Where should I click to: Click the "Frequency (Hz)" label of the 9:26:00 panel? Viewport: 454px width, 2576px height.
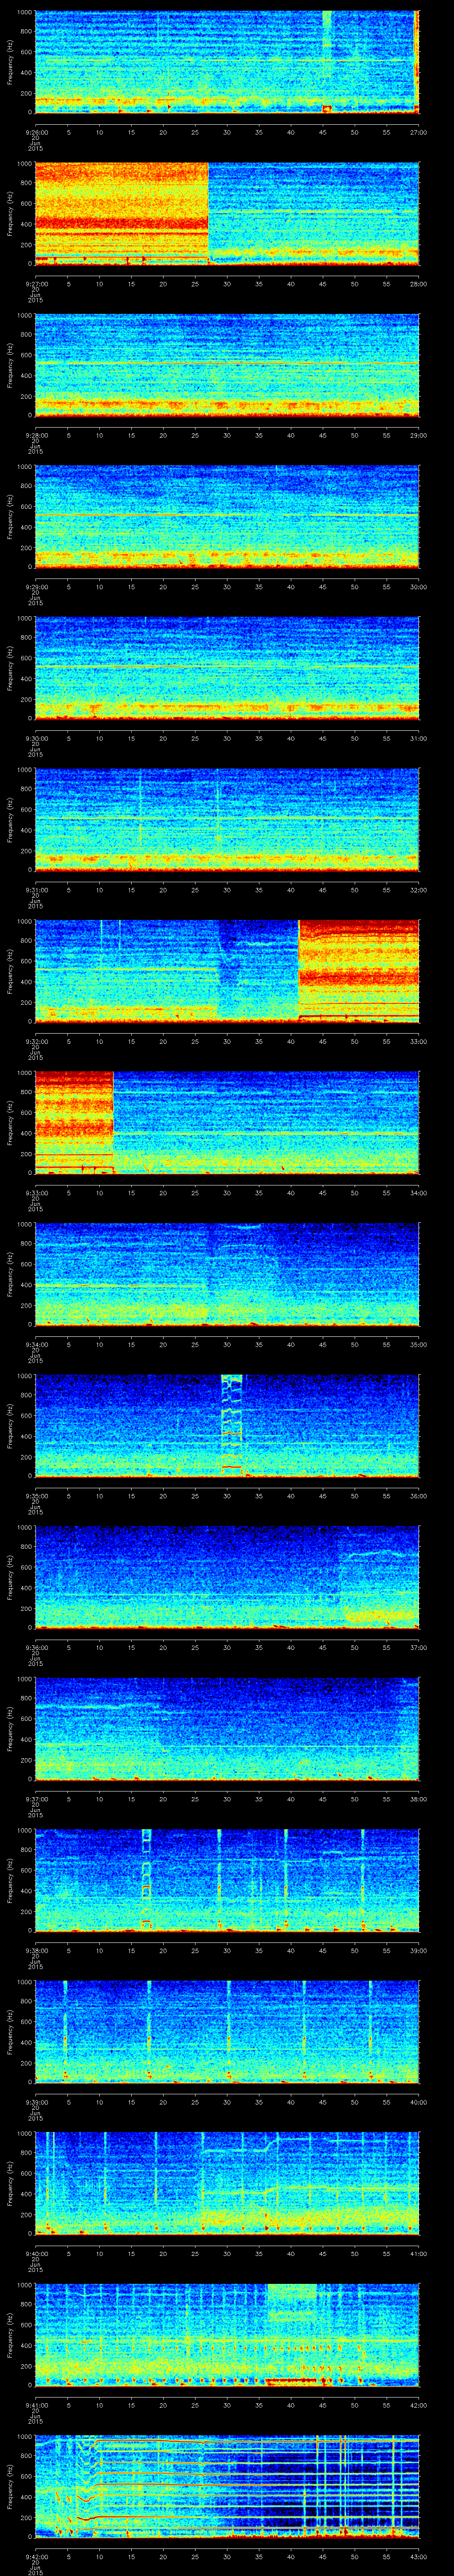[10, 62]
